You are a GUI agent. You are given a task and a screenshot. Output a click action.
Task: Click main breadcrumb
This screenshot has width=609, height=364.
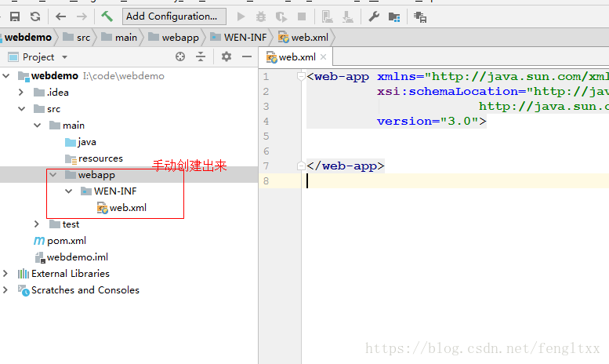pos(119,38)
